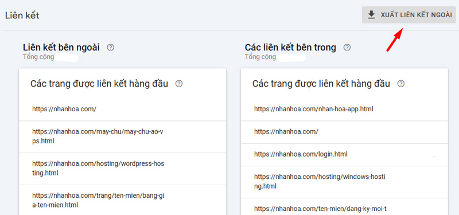Click Tổng cộng label under Liên kết bên ngoài
This screenshot has width=459, height=215.
(x=38, y=57)
